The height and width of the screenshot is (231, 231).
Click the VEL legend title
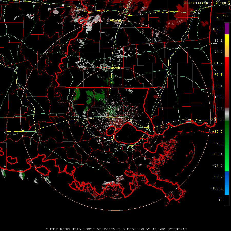tap(225, 15)
